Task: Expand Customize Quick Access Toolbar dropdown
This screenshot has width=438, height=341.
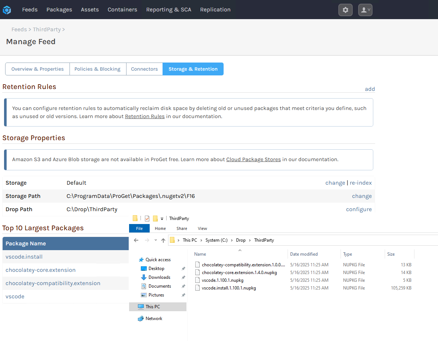Action: coord(162,219)
